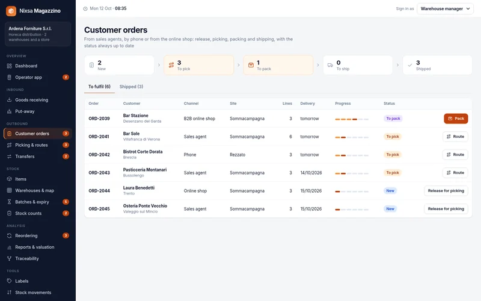Open Reordering from sidebar menu
Screen dimensions: 481x301
(x=38, y=235)
